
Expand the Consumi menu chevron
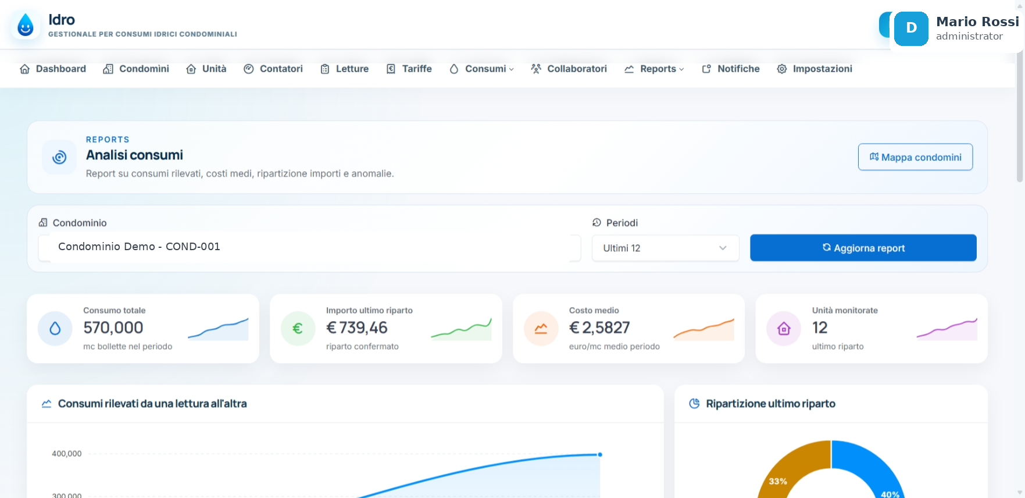[x=512, y=69]
